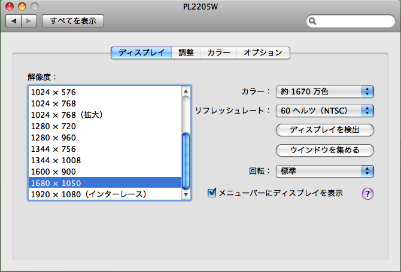Select resolution 1344 × 1008
The height and width of the screenshot is (272, 401).
105,160
